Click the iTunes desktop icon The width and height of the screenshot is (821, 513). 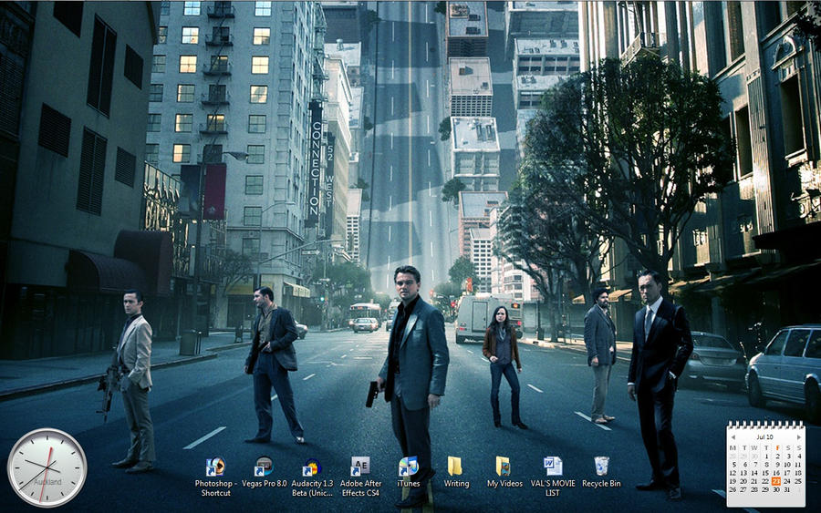[x=409, y=472]
